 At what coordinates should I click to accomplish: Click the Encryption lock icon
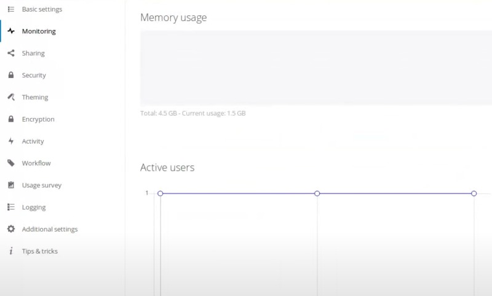point(10,119)
